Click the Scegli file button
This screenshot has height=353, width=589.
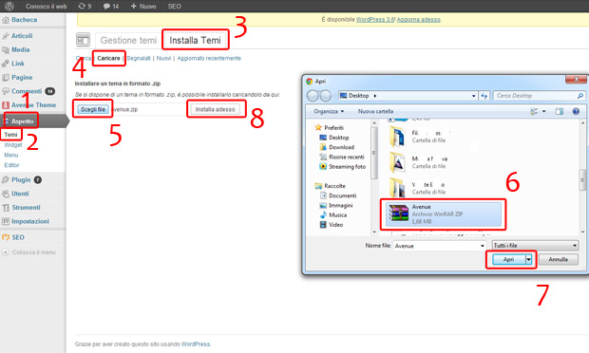(93, 109)
